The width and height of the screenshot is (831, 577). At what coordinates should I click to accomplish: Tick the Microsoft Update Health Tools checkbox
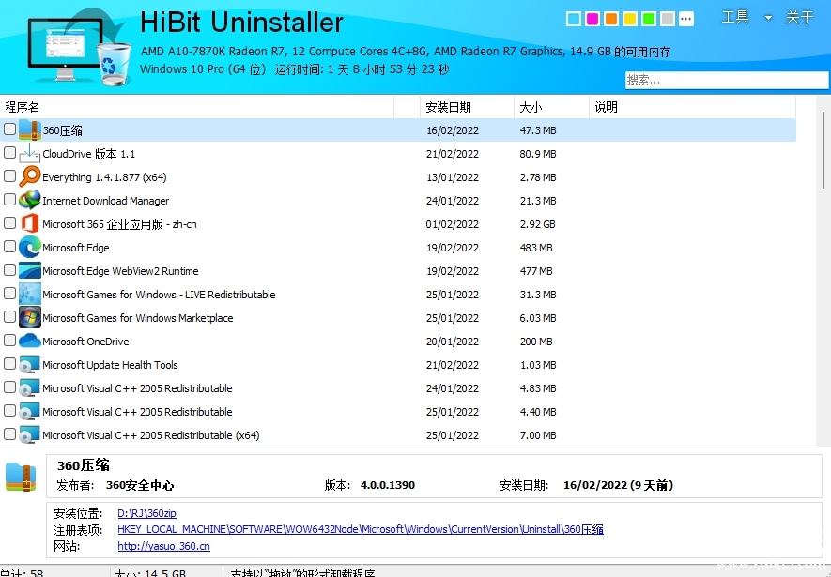tap(9, 363)
